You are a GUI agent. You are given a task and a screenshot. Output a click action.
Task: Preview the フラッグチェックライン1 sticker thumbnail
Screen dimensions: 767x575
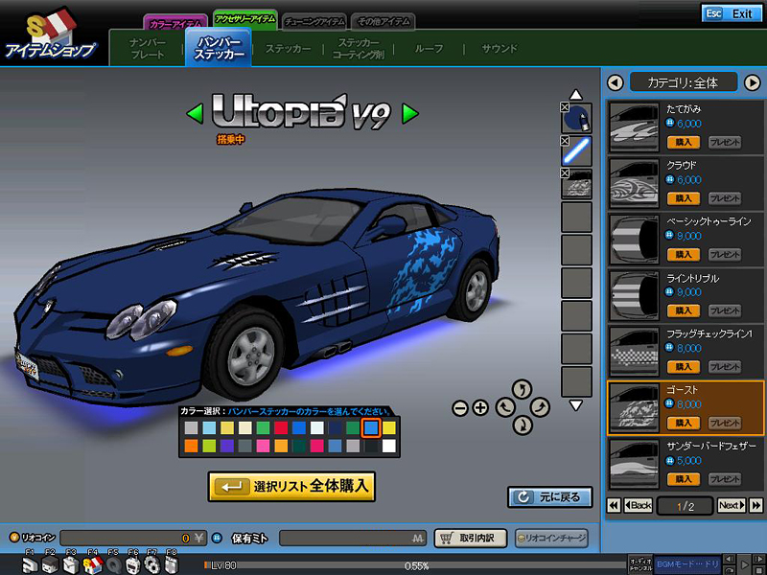click(x=635, y=352)
